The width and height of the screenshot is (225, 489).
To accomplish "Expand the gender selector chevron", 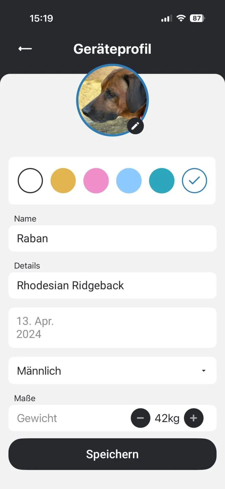I will [x=203, y=370].
